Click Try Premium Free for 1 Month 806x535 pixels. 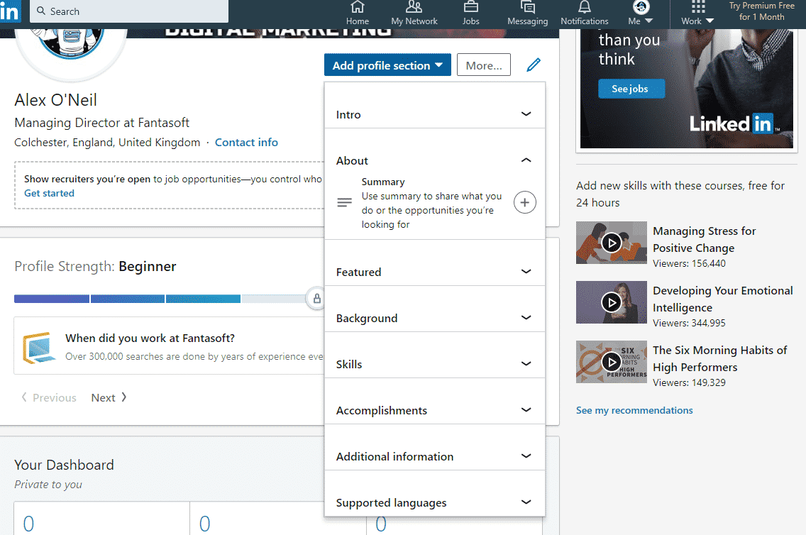pyautogui.click(x=762, y=11)
